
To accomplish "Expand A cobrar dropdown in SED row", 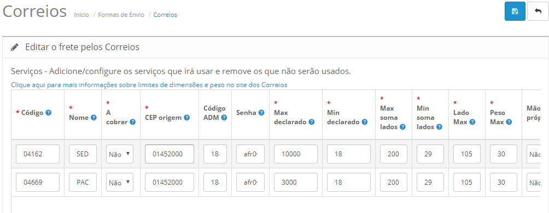I will pos(120,154).
